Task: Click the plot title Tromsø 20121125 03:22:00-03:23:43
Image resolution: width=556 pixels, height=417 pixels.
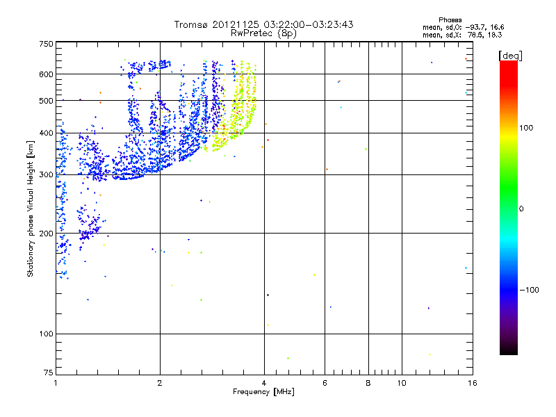Action: 263,24
